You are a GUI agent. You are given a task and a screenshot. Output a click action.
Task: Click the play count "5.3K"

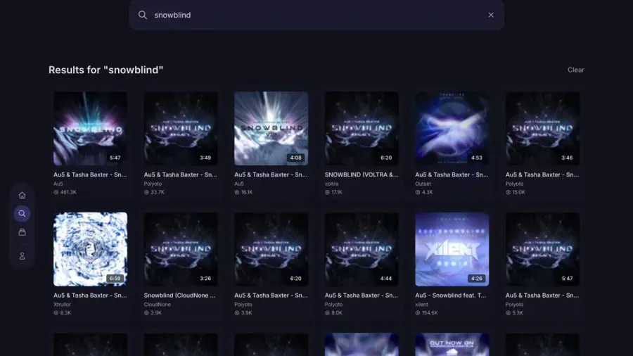[518, 313]
